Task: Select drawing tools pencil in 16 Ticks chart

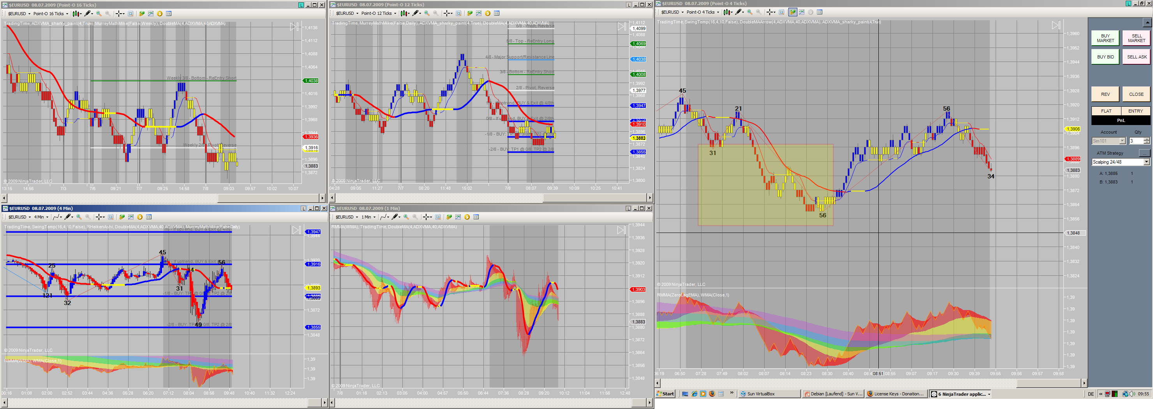Action: pos(88,13)
